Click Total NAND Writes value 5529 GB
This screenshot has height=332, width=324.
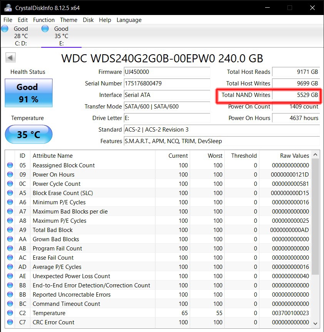[x=296, y=95]
